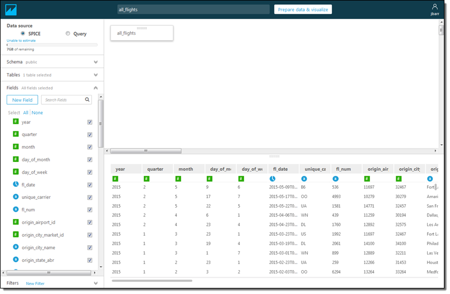Uncheck the month field checkbox
Image resolution: width=450 pixels, height=294 pixels.
(90, 147)
